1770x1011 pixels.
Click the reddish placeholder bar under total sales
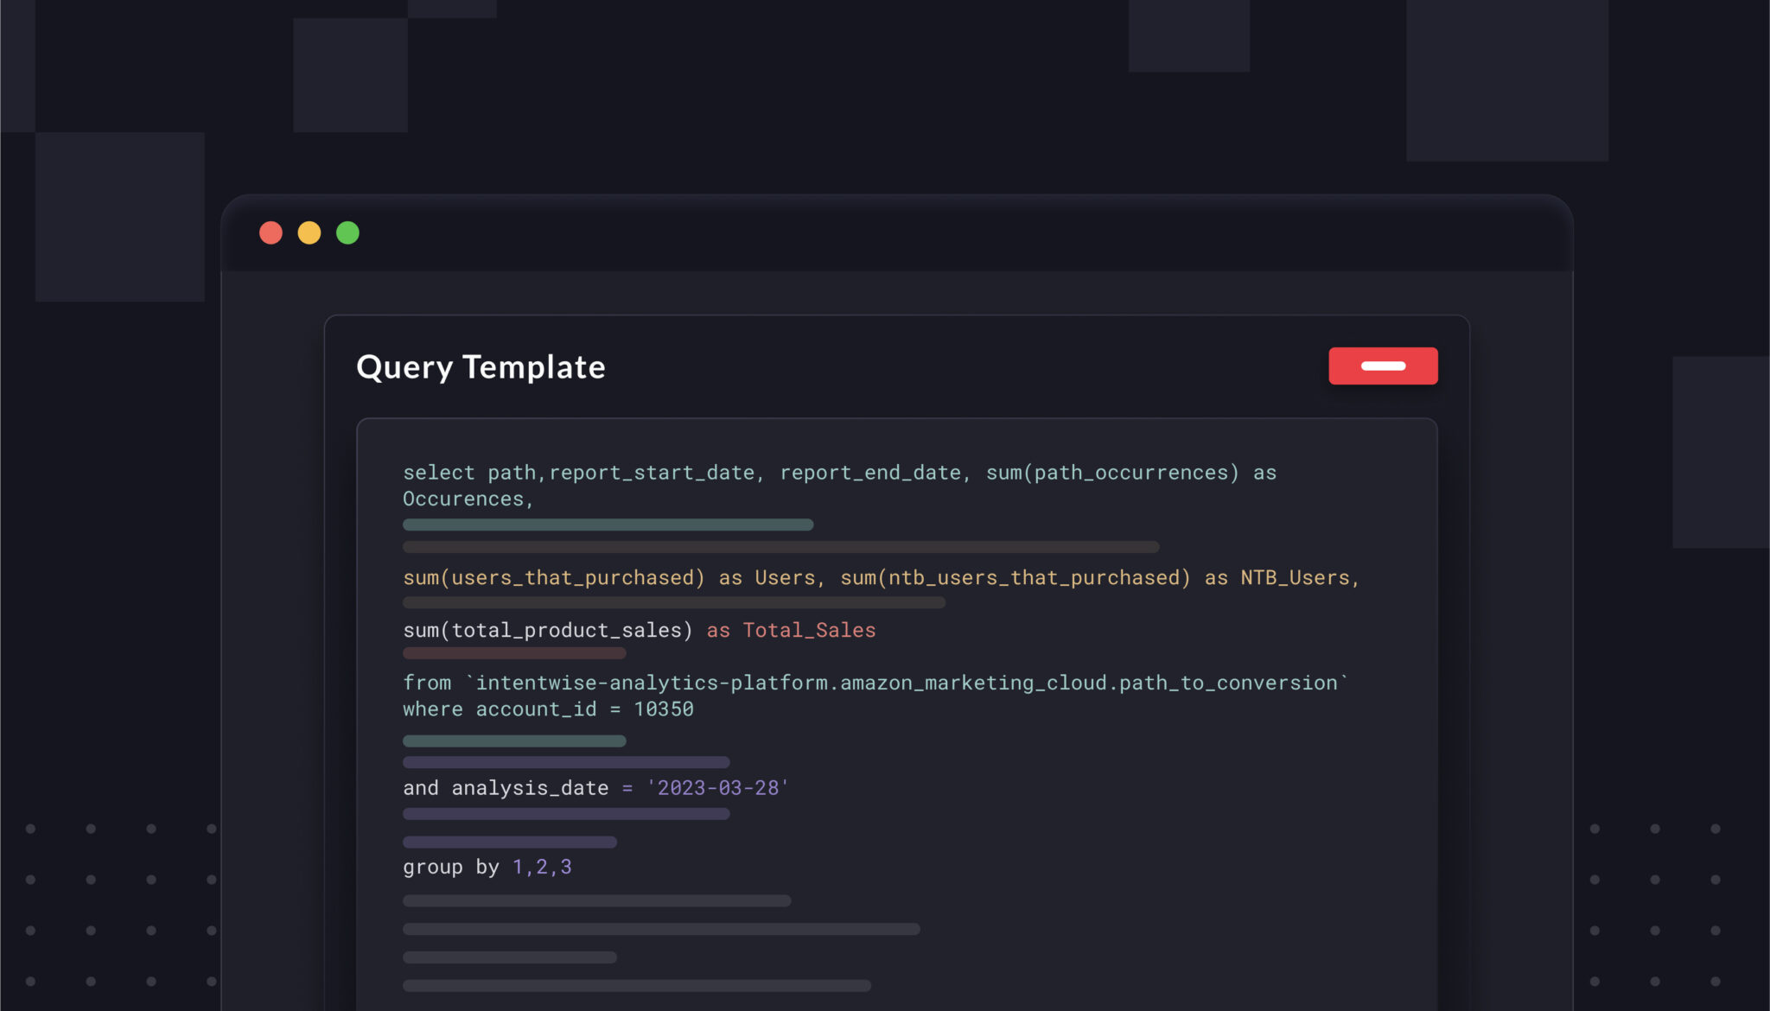(x=514, y=653)
